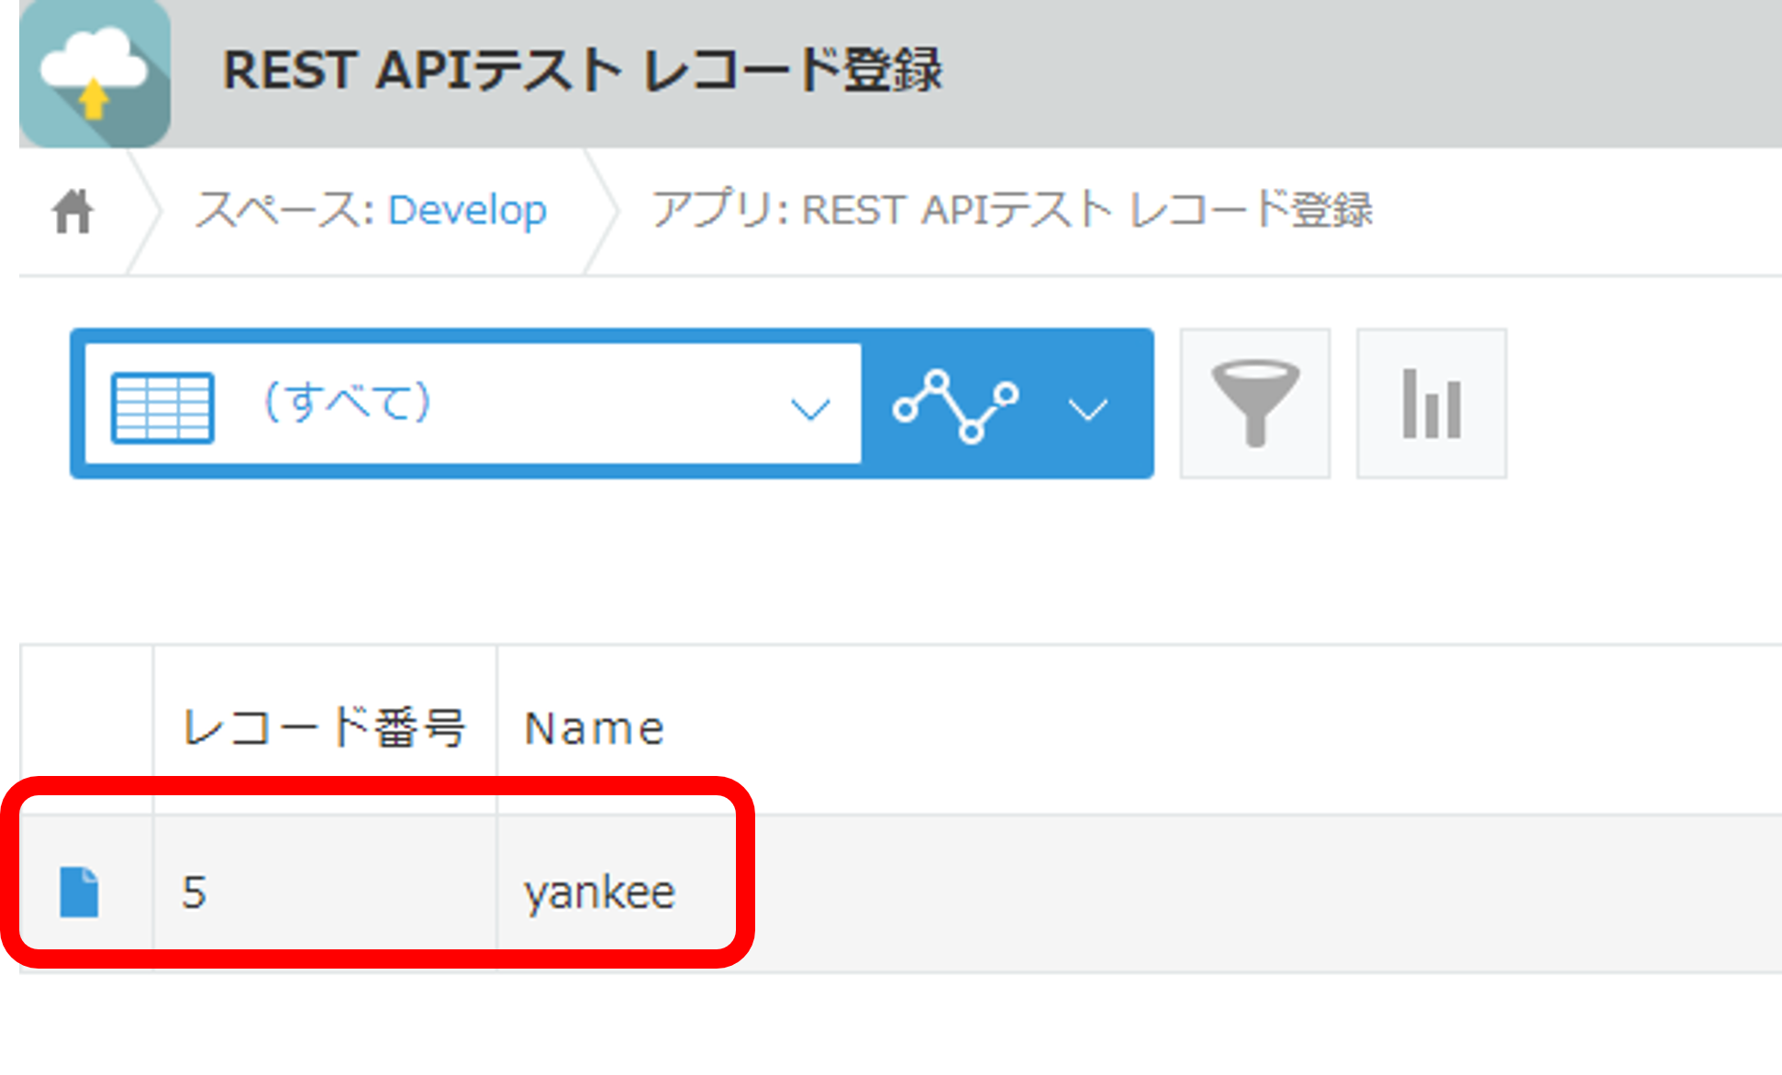The height and width of the screenshot is (1075, 1782).
Task: Click the record number 5 cell
Action: (195, 890)
